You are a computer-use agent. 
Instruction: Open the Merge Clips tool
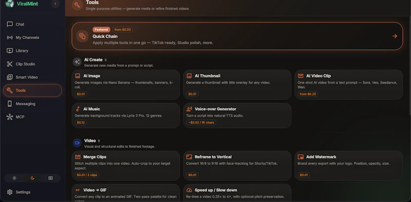click(x=126, y=166)
